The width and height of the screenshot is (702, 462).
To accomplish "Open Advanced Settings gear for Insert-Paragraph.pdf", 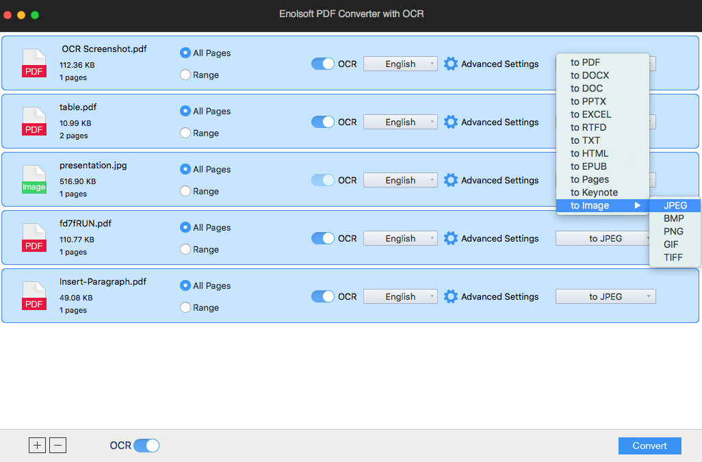I will click(x=450, y=296).
